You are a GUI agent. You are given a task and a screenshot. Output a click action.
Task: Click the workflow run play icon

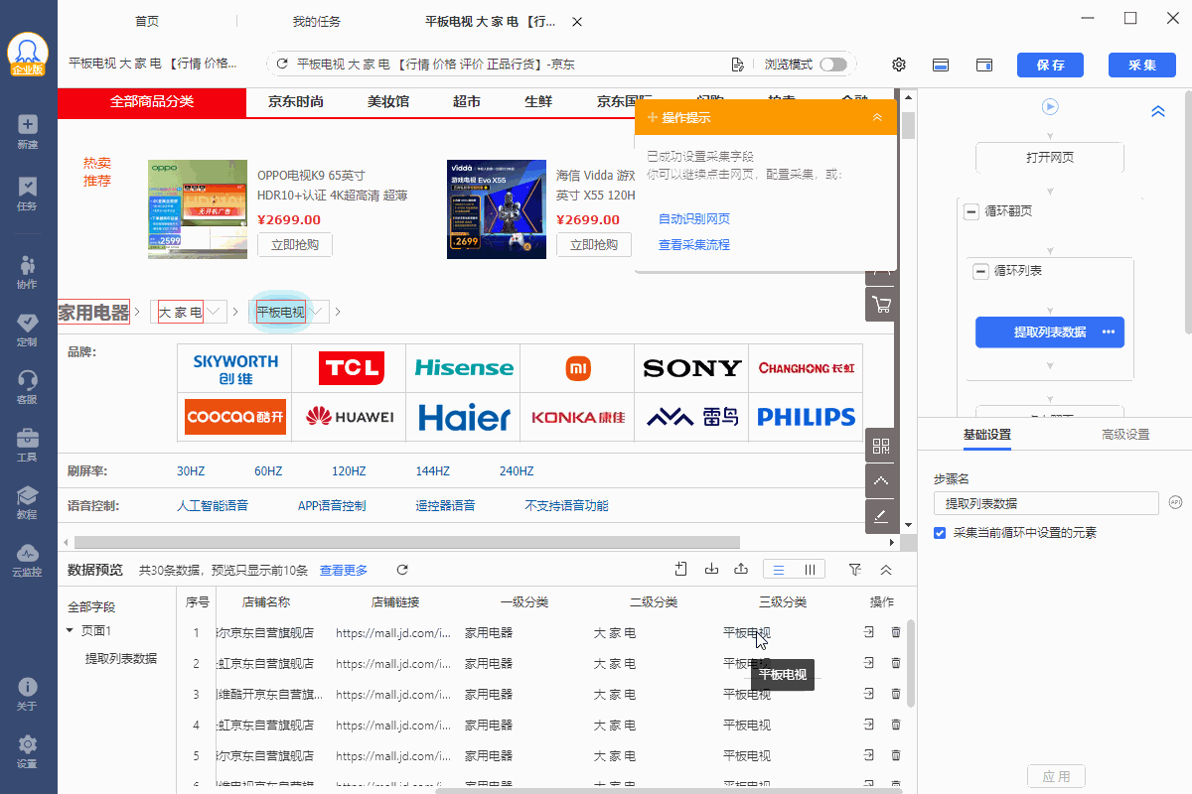1050,106
